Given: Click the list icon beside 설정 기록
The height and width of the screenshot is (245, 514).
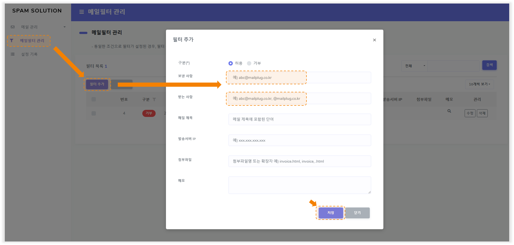Looking at the screenshot, I should pyautogui.click(x=13, y=54).
